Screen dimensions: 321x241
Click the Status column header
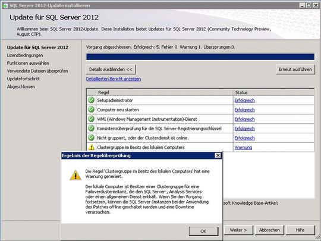(273, 92)
